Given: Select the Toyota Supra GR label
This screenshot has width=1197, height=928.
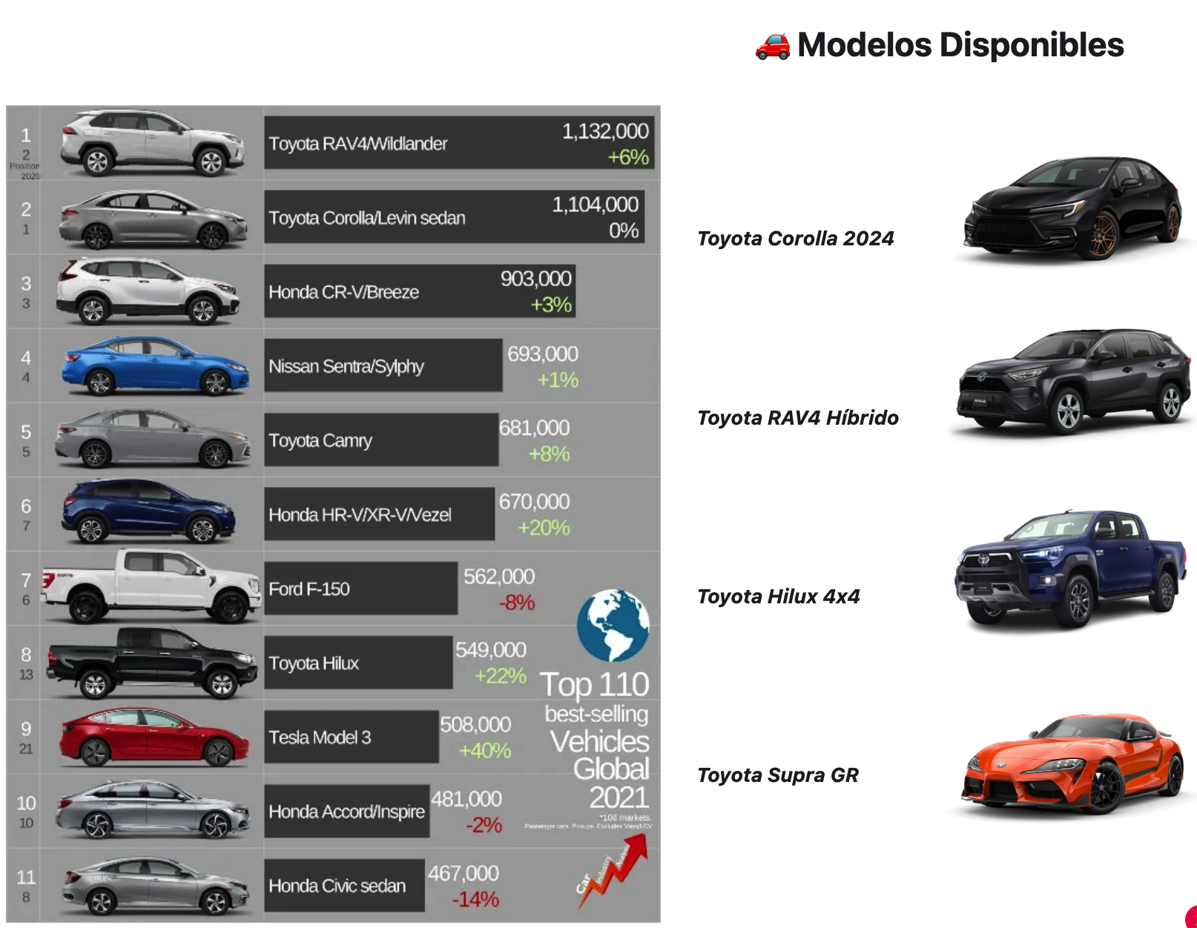Looking at the screenshot, I should click(777, 775).
